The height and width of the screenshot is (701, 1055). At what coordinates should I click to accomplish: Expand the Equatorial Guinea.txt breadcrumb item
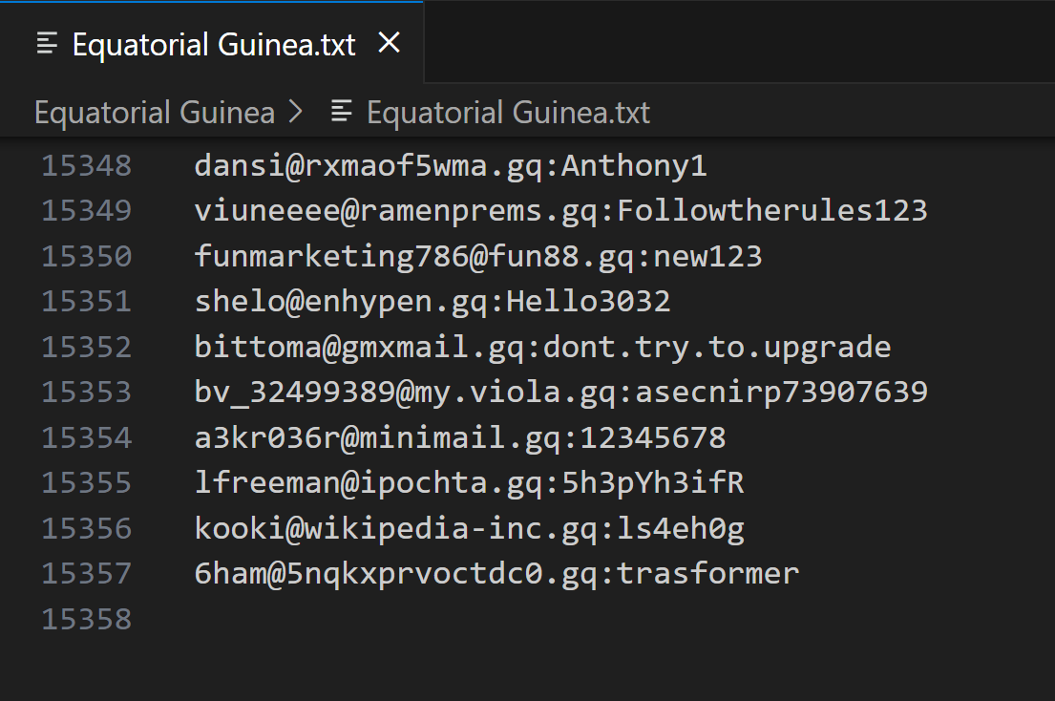(508, 113)
